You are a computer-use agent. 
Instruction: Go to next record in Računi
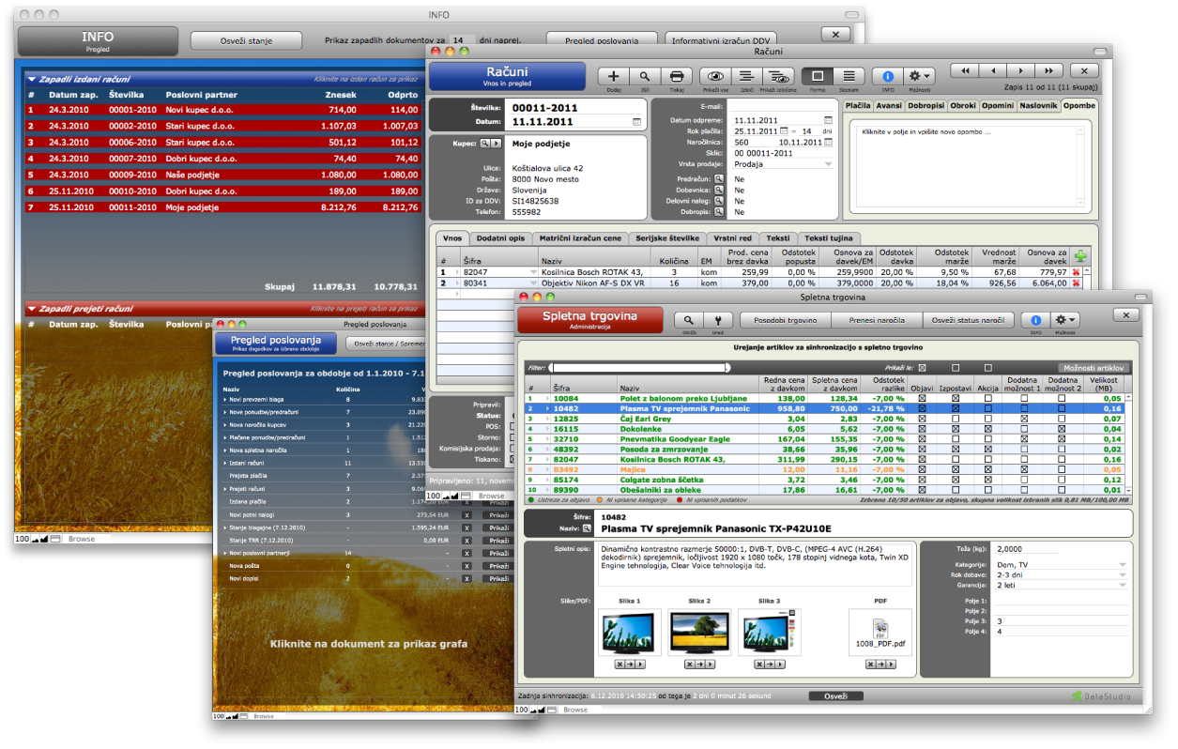click(1020, 70)
